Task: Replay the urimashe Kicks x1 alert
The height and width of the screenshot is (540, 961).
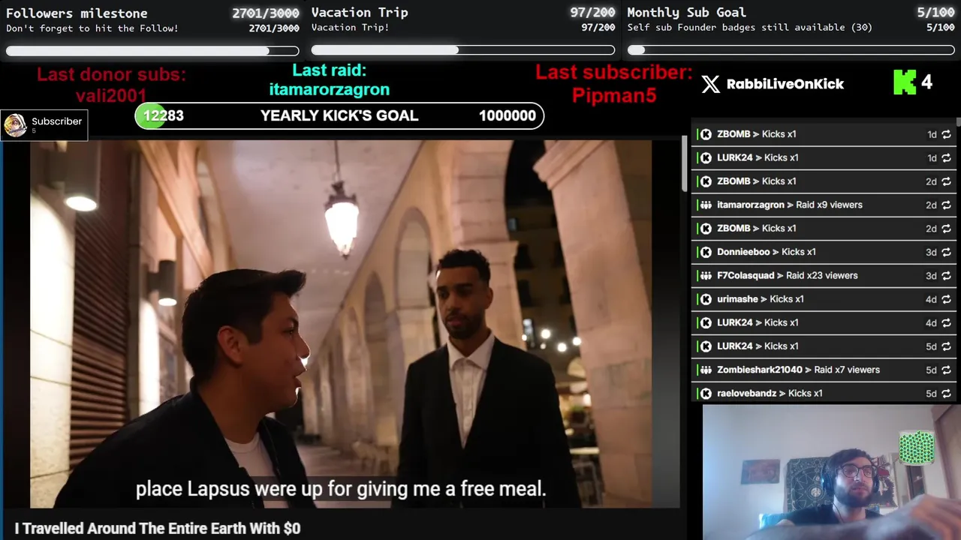Action: click(946, 299)
